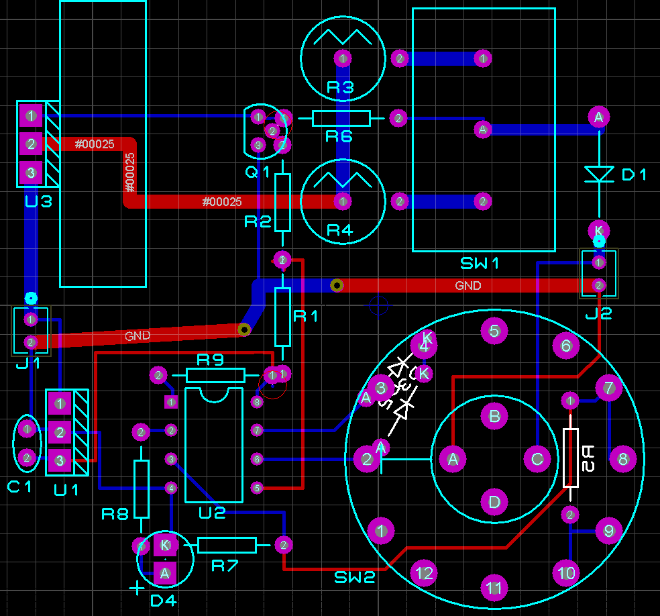
Task: Click the red #00025 horizontal trace near R4
Action: (221, 201)
